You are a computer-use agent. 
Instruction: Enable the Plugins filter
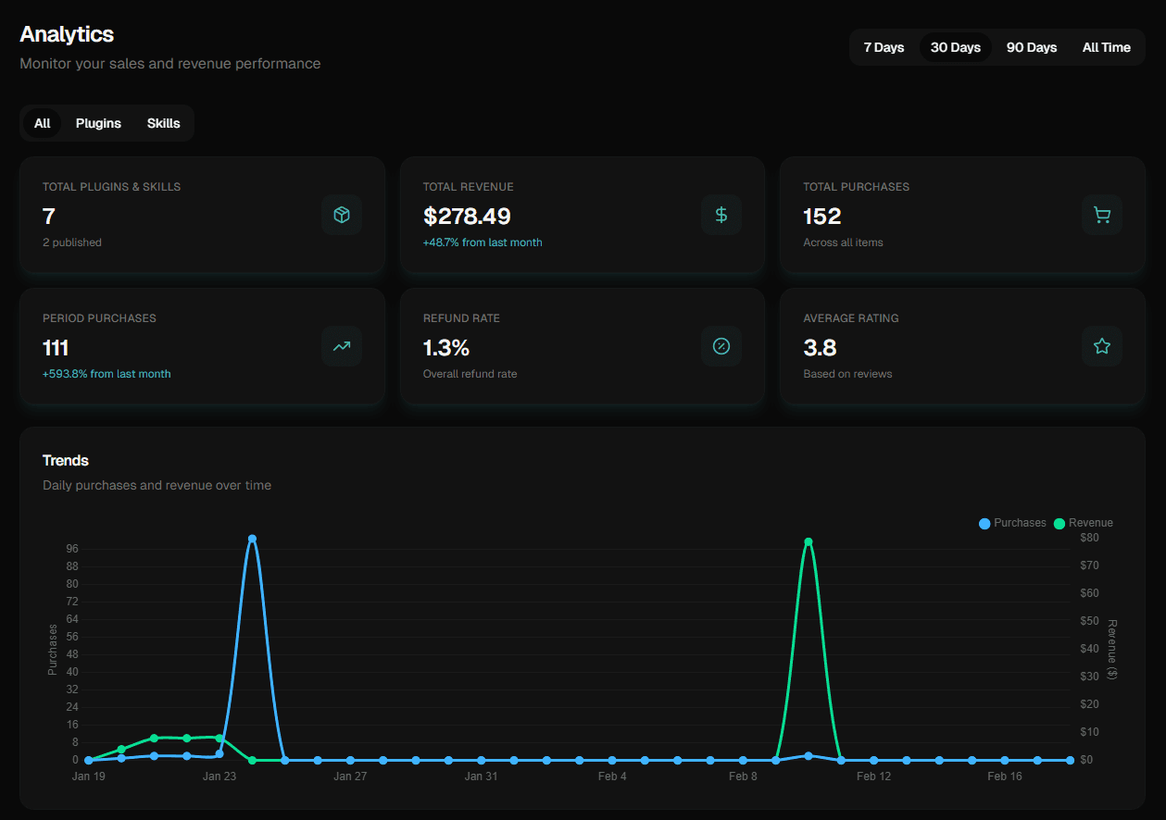[98, 122]
